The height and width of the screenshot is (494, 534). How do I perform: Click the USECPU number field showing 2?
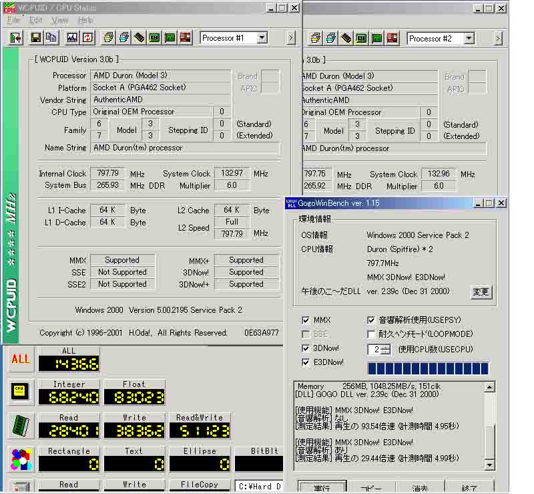(374, 350)
